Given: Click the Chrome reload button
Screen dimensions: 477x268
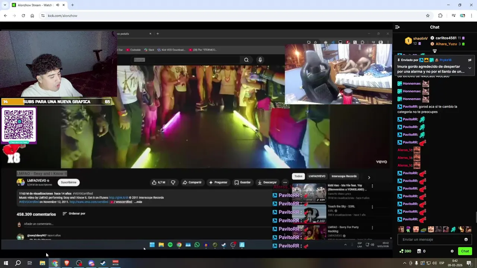Looking at the screenshot, I should [23, 16].
